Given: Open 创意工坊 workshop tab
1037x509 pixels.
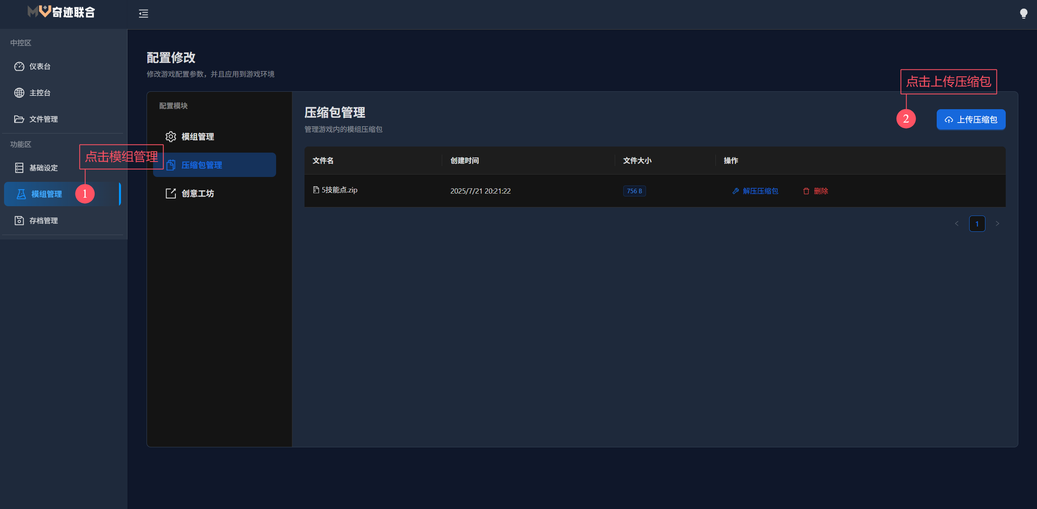Looking at the screenshot, I should [x=197, y=194].
